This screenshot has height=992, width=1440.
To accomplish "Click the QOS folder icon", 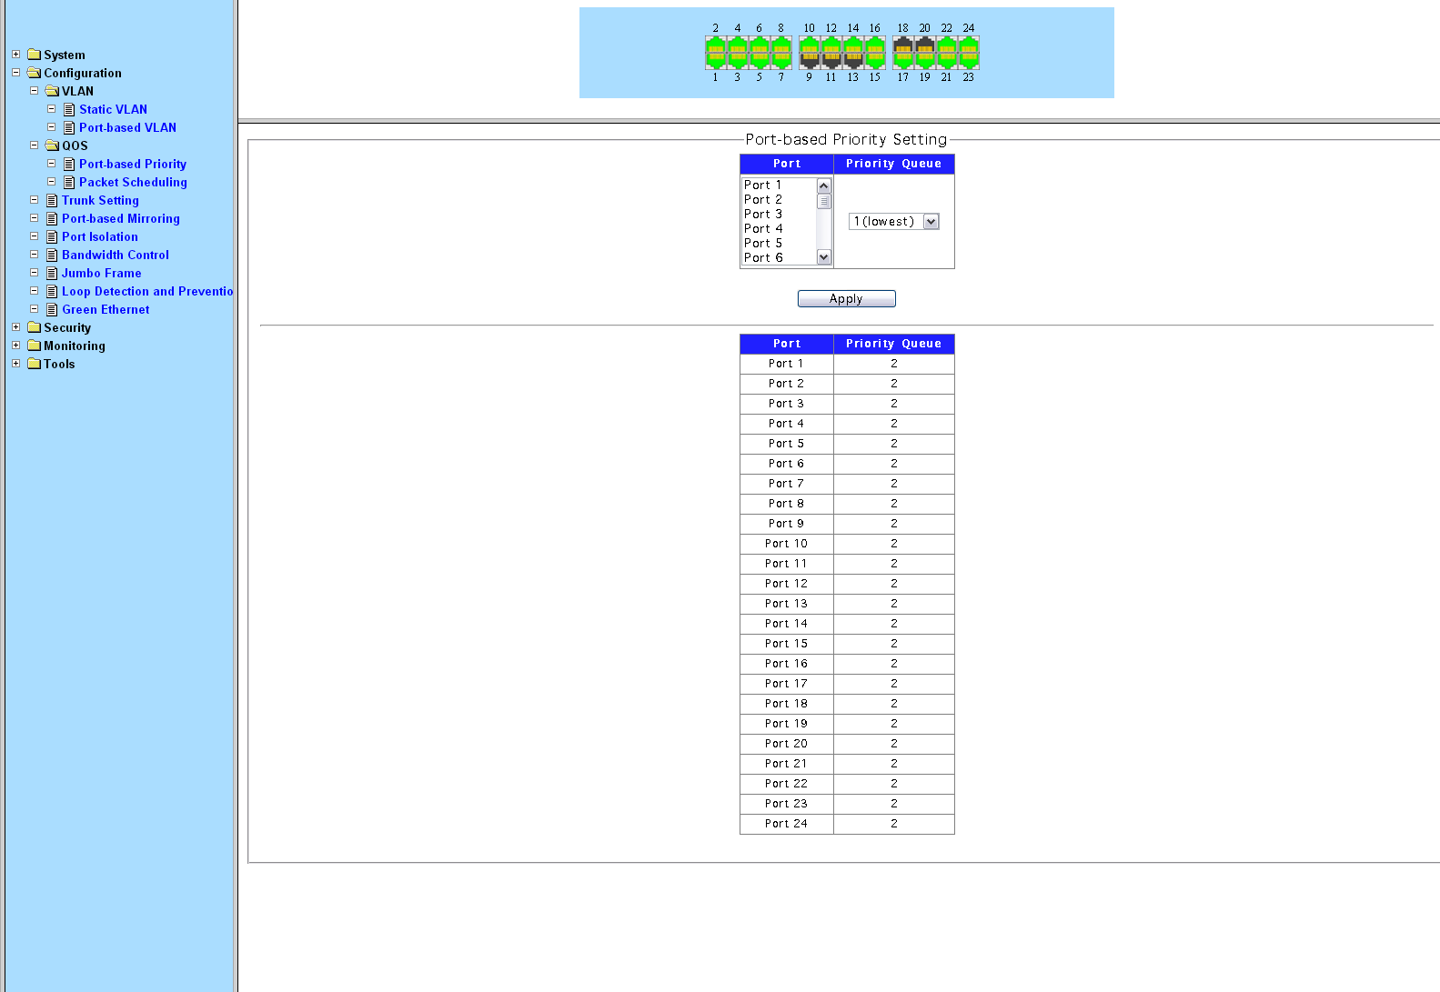I will click(52, 145).
